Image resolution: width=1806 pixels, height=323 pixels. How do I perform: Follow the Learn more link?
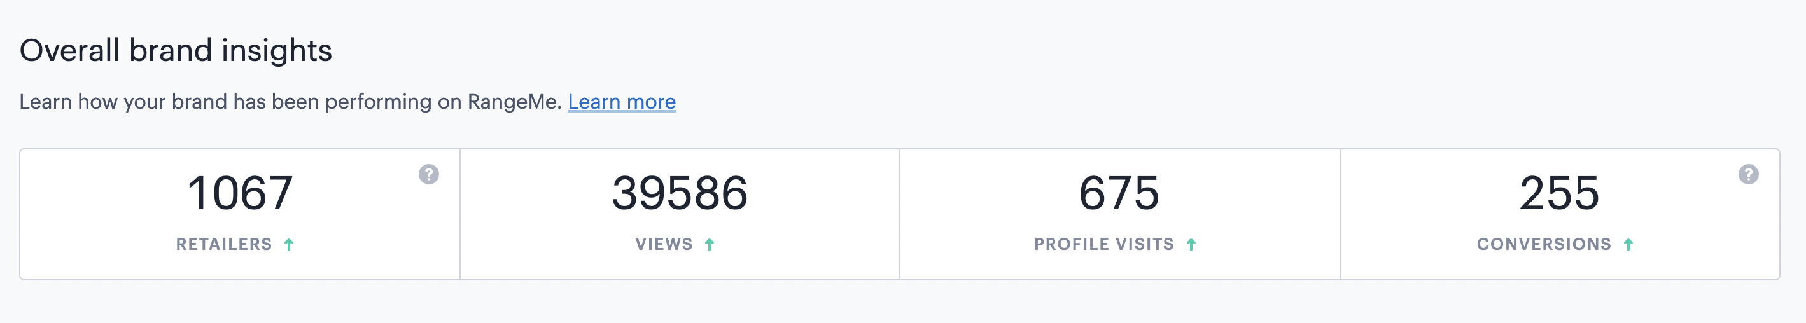622,102
